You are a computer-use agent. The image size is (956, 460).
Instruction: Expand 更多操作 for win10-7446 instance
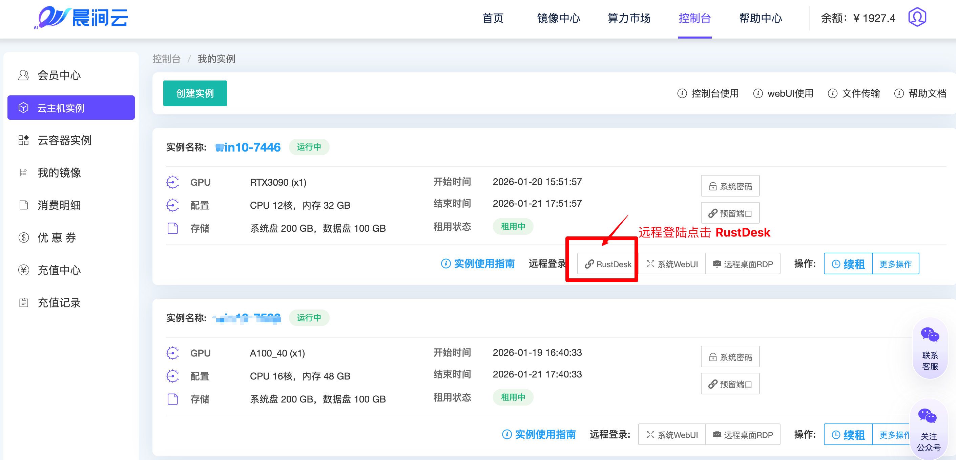[x=895, y=264]
